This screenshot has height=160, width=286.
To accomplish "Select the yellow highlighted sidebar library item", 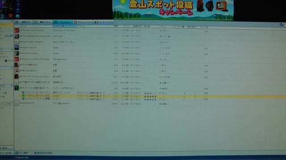I will [x=7, y=25].
